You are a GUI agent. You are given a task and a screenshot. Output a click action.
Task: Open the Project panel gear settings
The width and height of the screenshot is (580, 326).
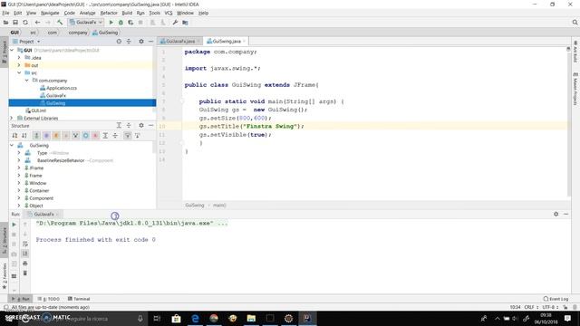coord(141,42)
